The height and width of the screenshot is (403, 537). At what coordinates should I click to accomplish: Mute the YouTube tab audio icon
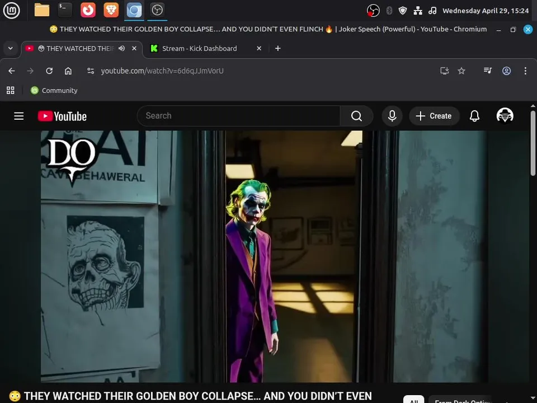tap(121, 48)
